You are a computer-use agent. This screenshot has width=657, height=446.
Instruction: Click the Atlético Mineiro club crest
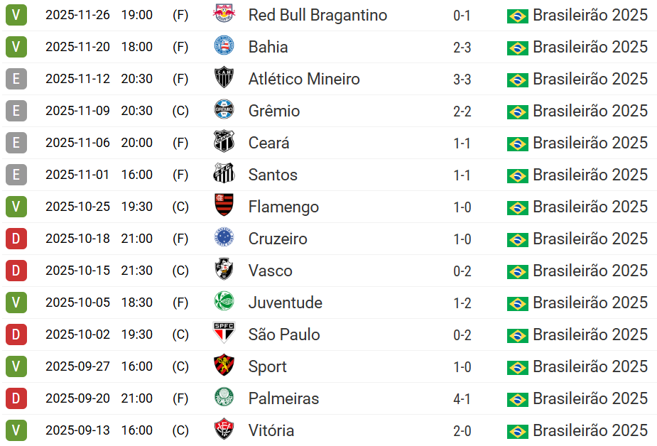click(x=224, y=78)
